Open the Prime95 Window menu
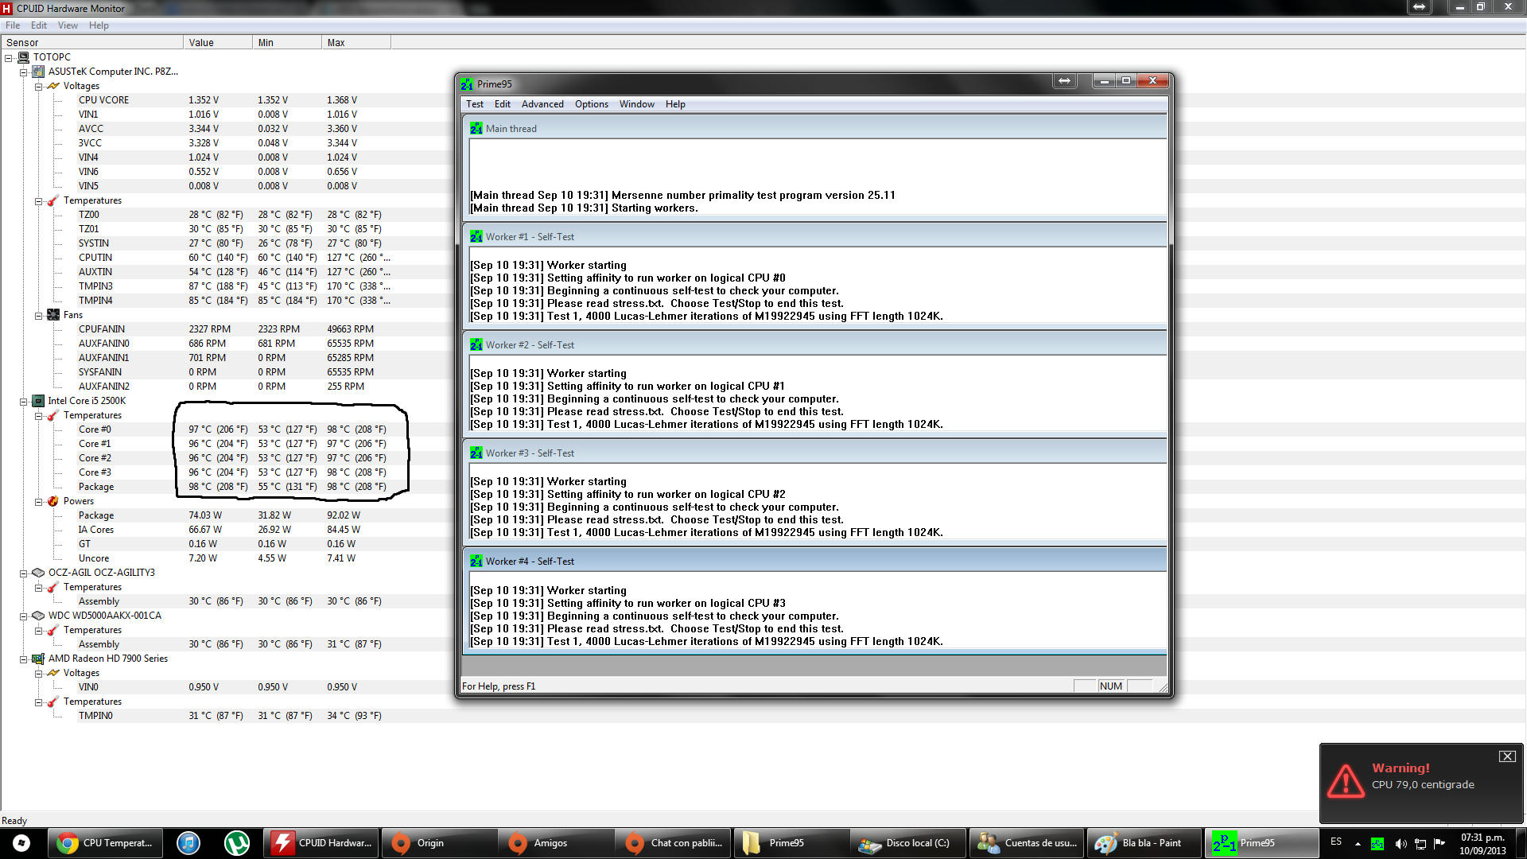The height and width of the screenshot is (859, 1527). [637, 104]
